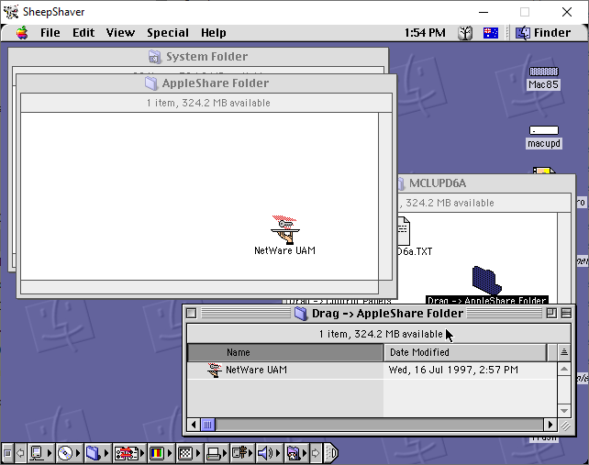The width and height of the screenshot is (589, 465).
Task: Click the Mac85 disk icon on desktop
Action: [x=543, y=72]
